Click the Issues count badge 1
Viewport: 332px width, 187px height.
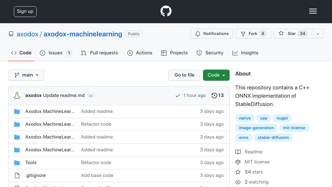coord(69,53)
